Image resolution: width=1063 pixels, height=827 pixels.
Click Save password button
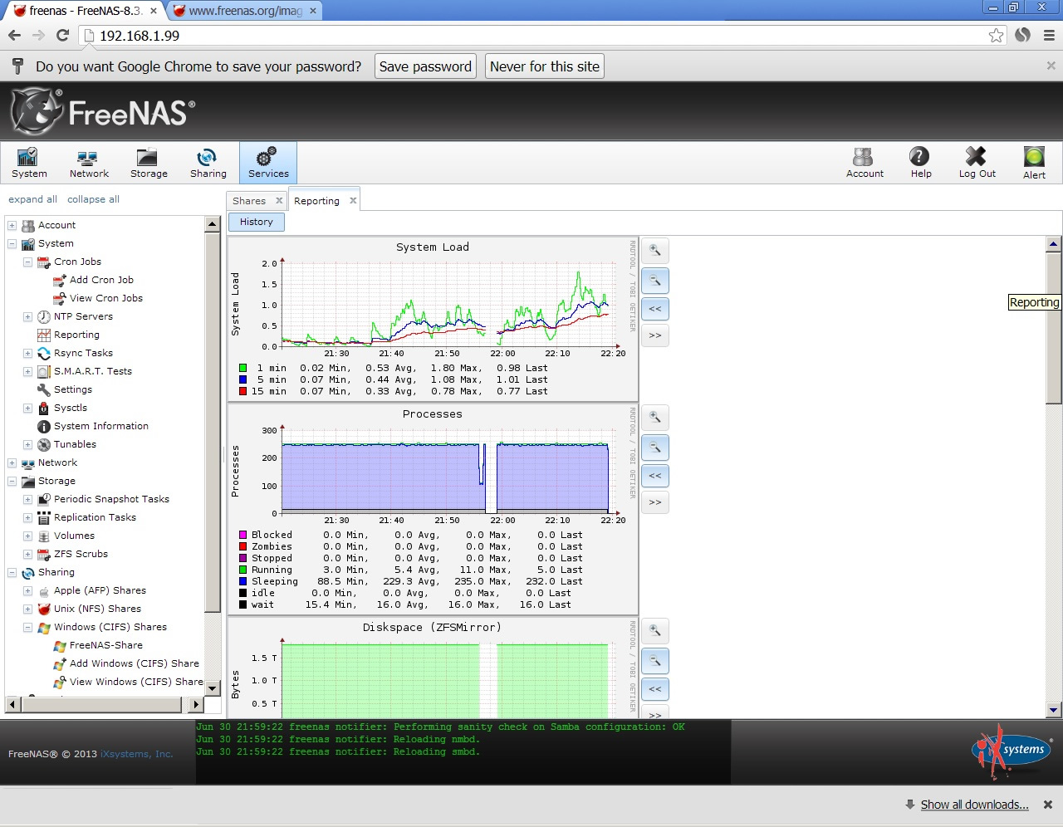click(x=425, y=66)
